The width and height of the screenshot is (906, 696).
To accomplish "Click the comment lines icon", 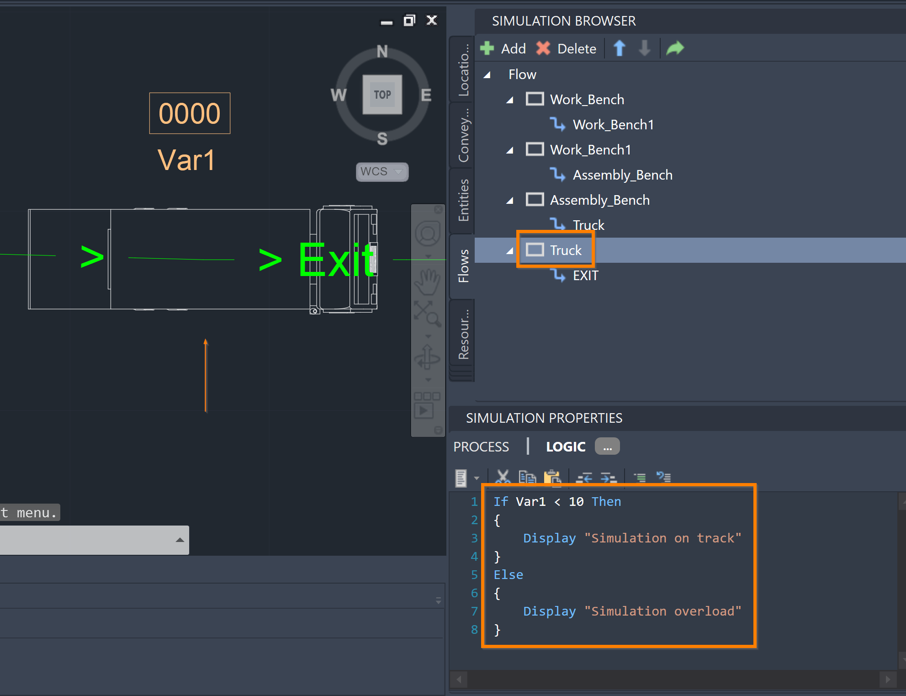I will (640, 478).
